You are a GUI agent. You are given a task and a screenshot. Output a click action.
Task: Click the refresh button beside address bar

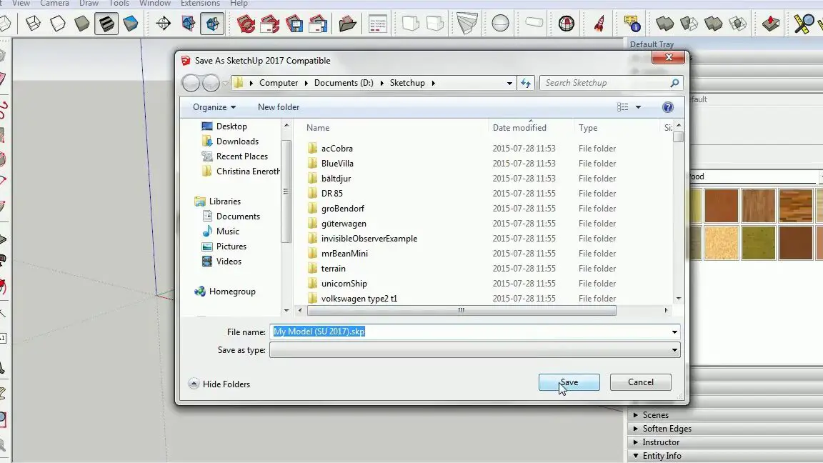tap(526, 83)
